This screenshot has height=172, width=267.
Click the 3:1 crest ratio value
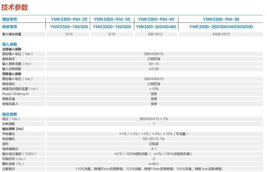[x=153, y=149]
